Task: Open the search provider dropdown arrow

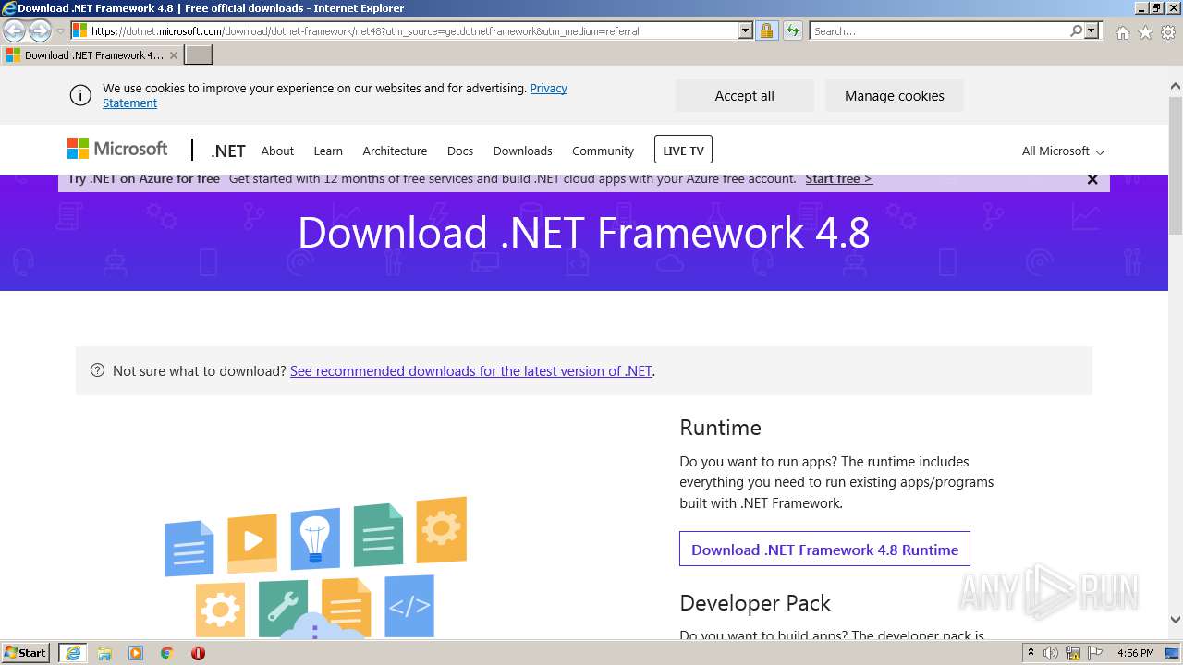Action: tap(1092, 30)
